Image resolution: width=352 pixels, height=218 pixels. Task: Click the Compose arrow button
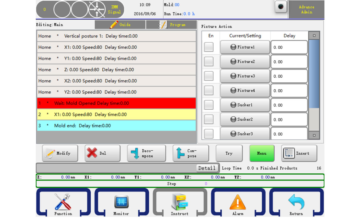click(x=191, y=153)
